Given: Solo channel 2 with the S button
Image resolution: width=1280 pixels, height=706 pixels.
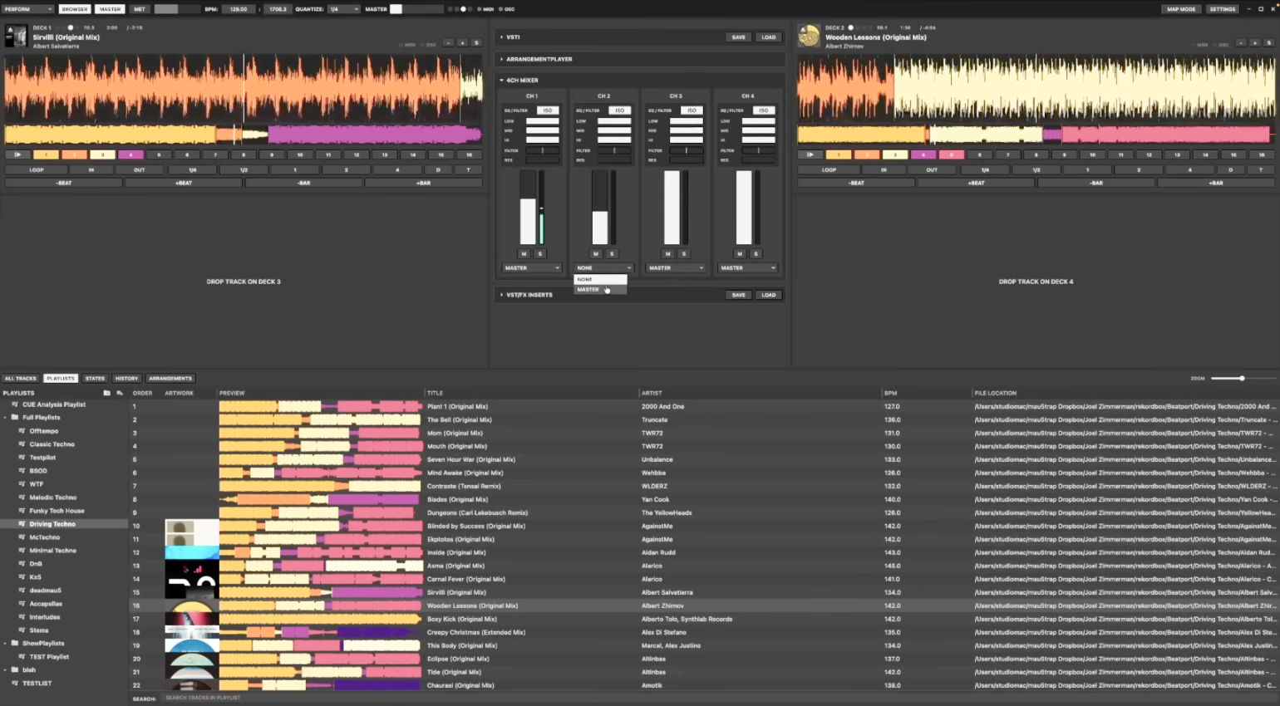Looking at the screenshot, I should point(612,253).
